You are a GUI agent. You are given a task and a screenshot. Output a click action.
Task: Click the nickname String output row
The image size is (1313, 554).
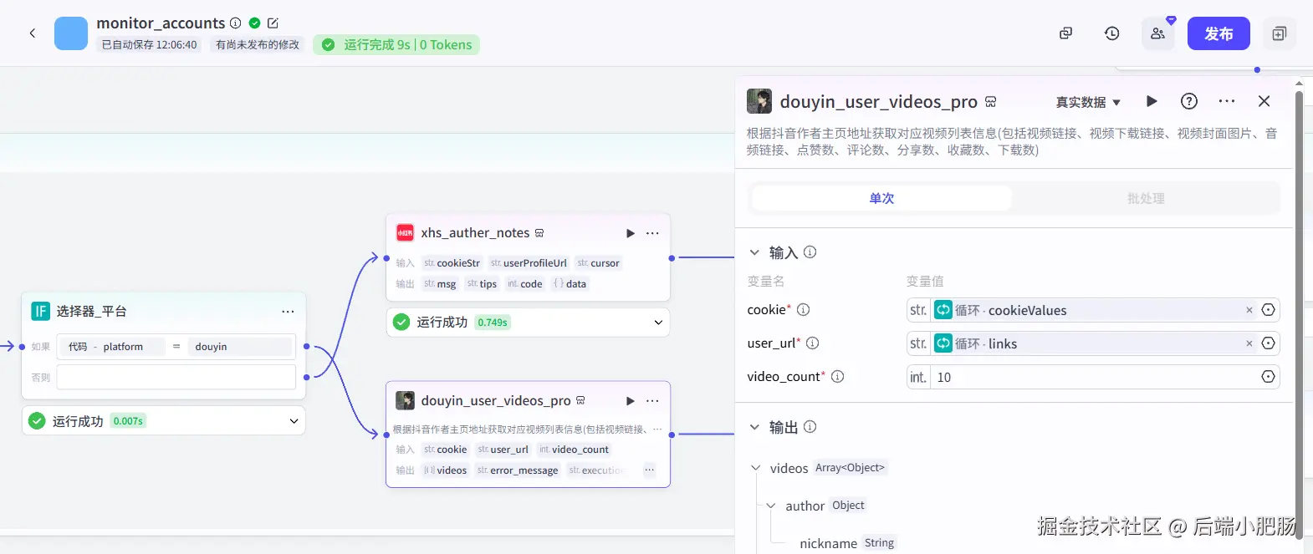point(846,543)
